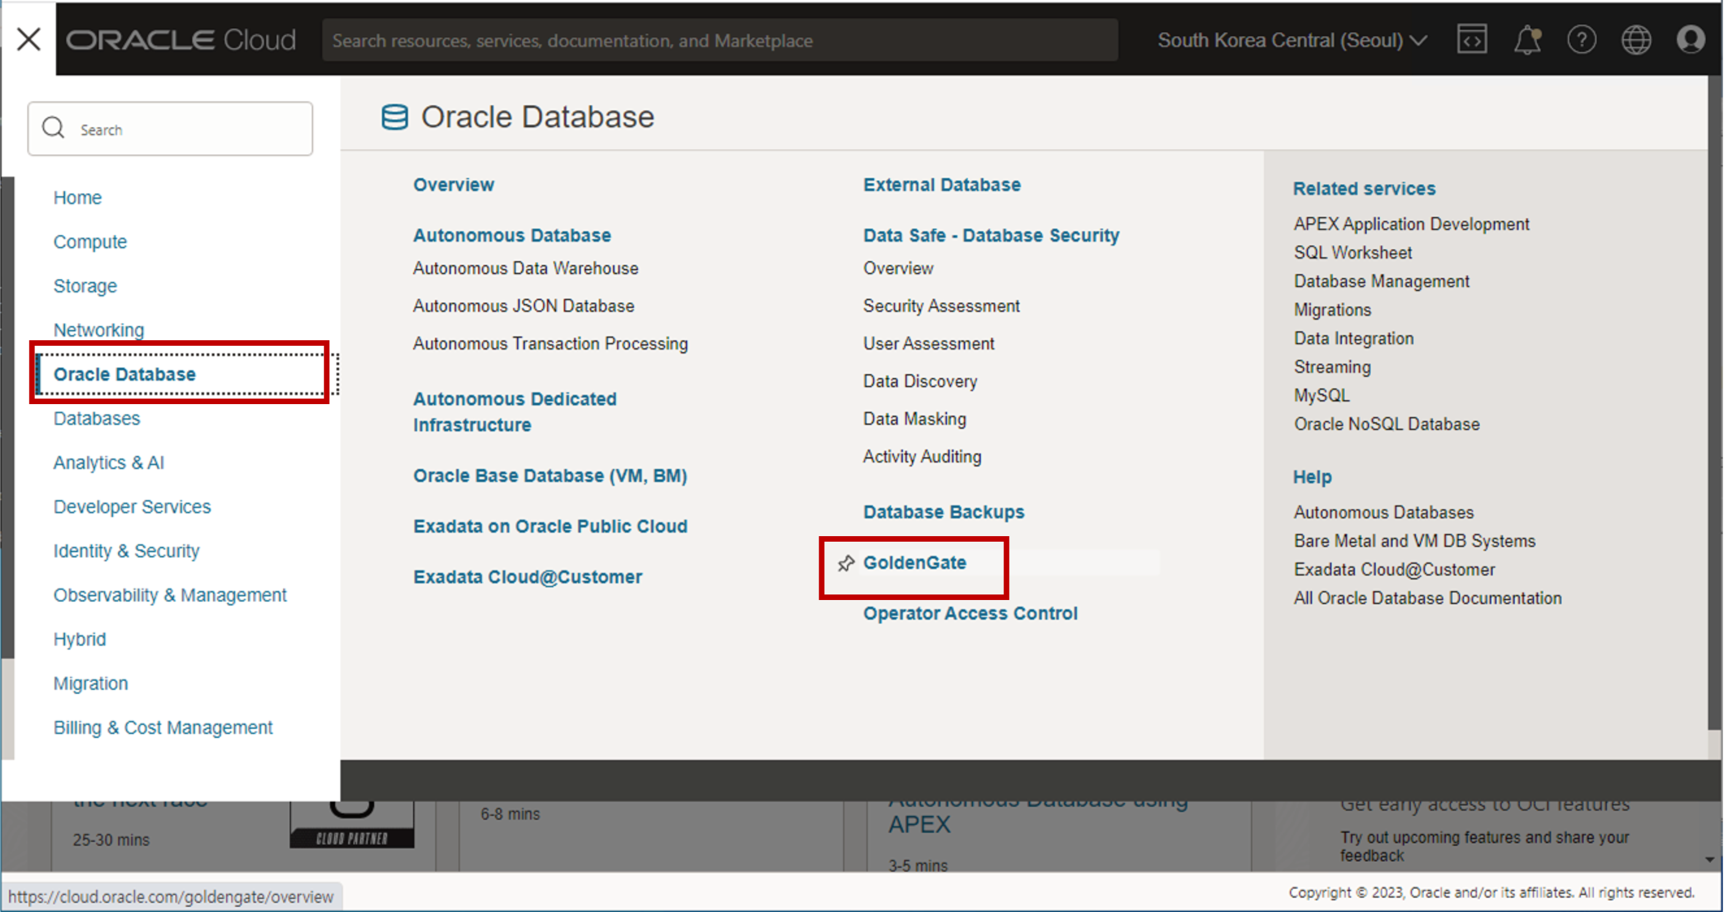Open Analytics & AI menu category
This screenshot has width=1725, height=912.
click(109, 462)
